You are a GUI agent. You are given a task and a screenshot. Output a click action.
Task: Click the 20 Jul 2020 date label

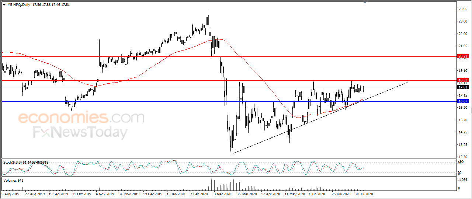[x=364, y=193]
